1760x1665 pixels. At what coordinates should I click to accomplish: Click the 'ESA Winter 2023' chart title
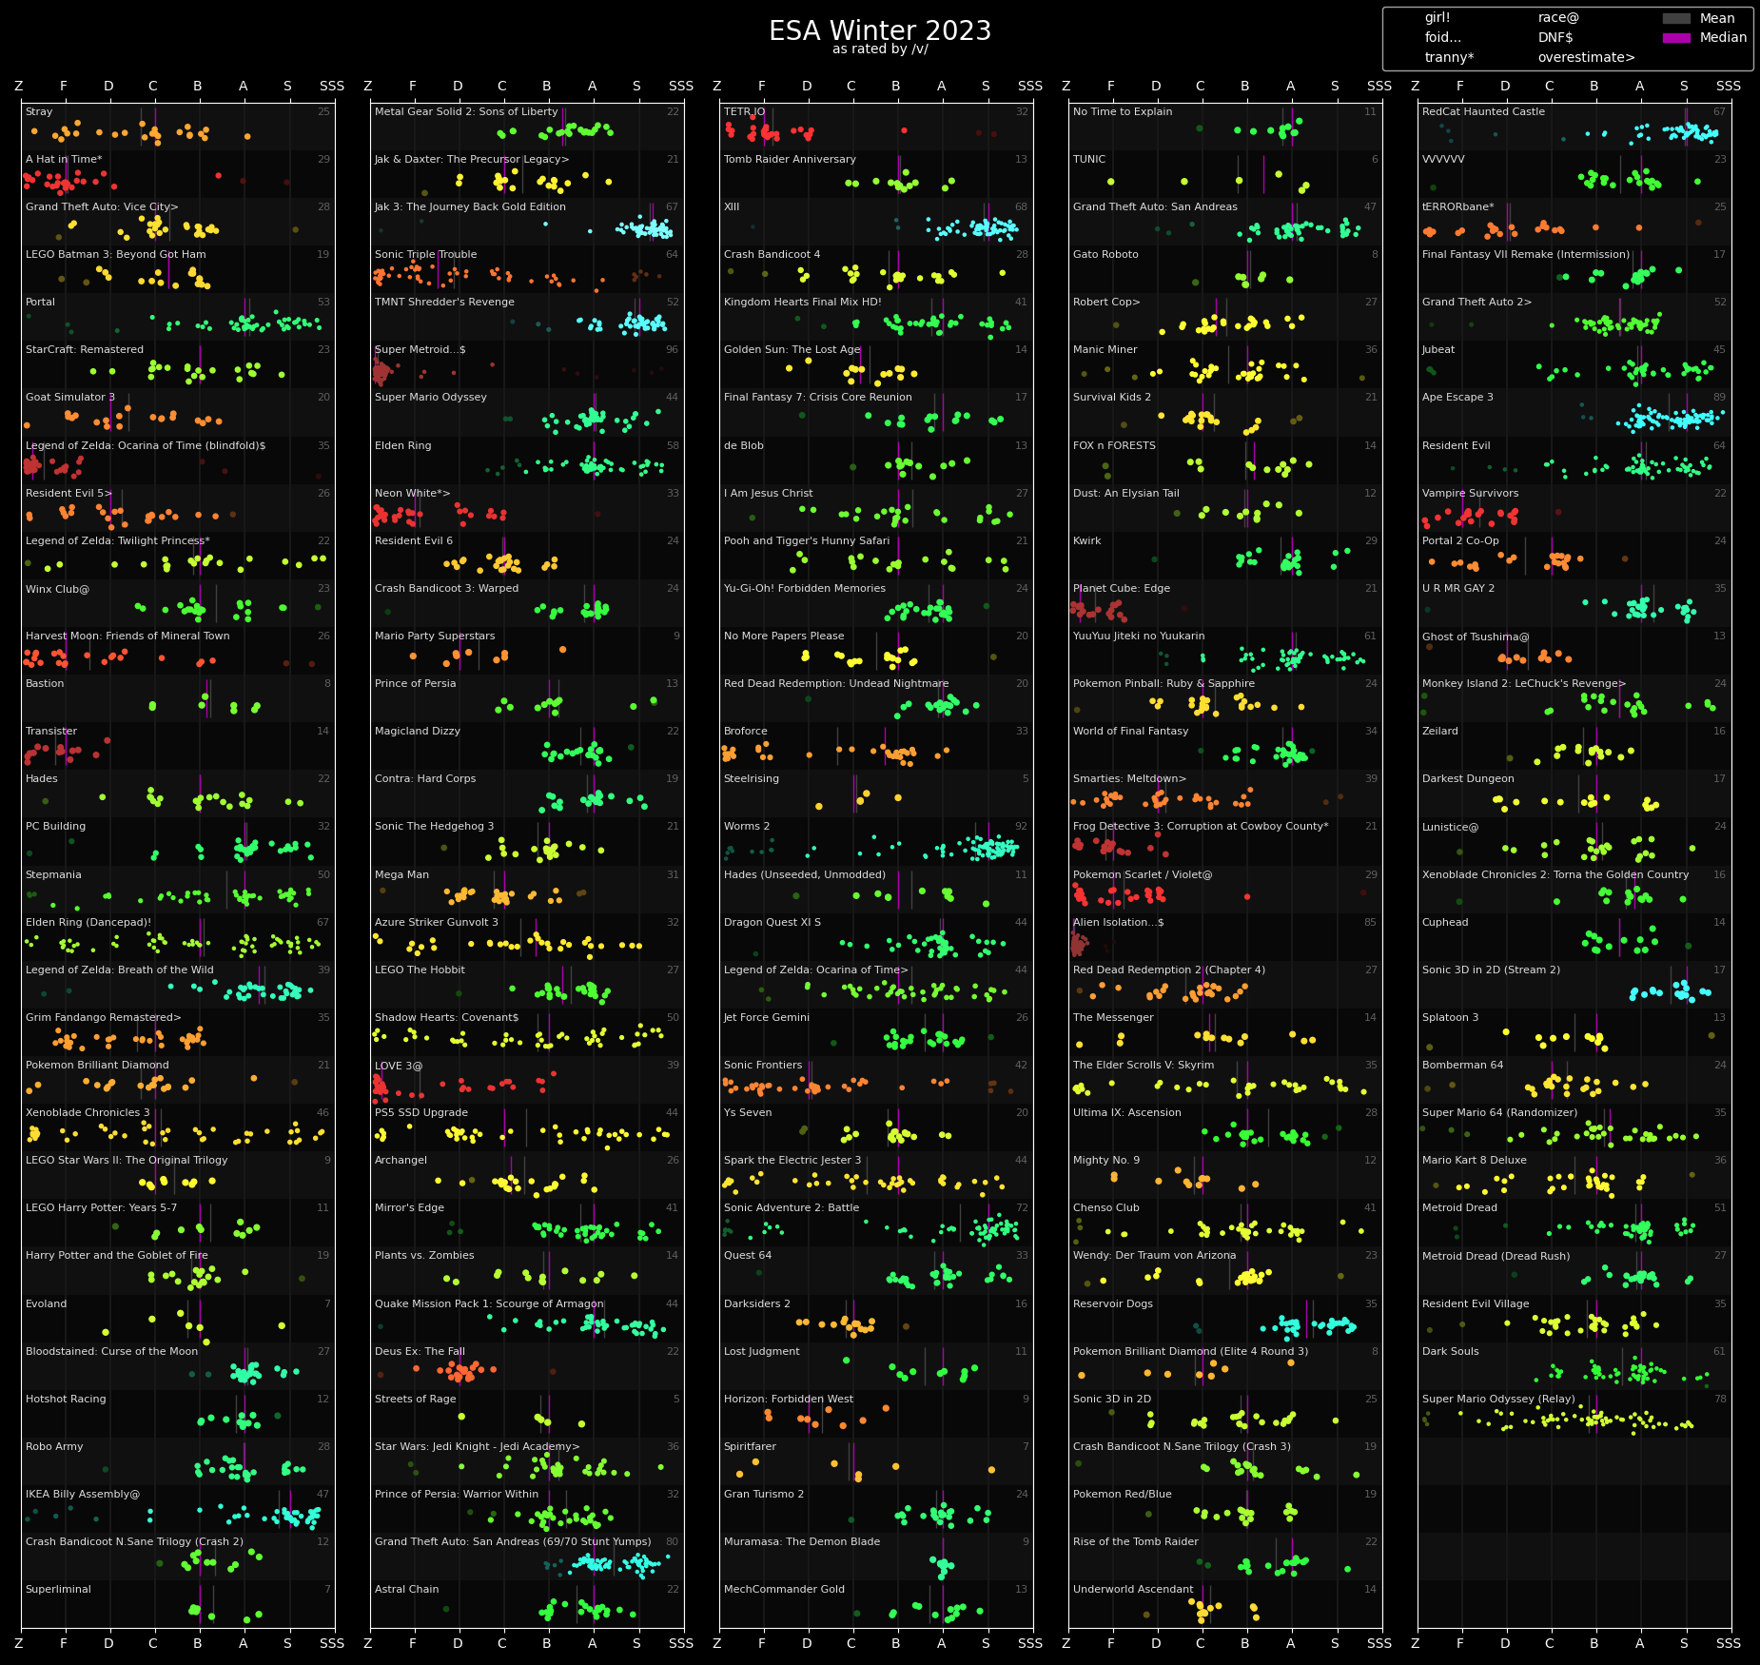pos(880,30)
